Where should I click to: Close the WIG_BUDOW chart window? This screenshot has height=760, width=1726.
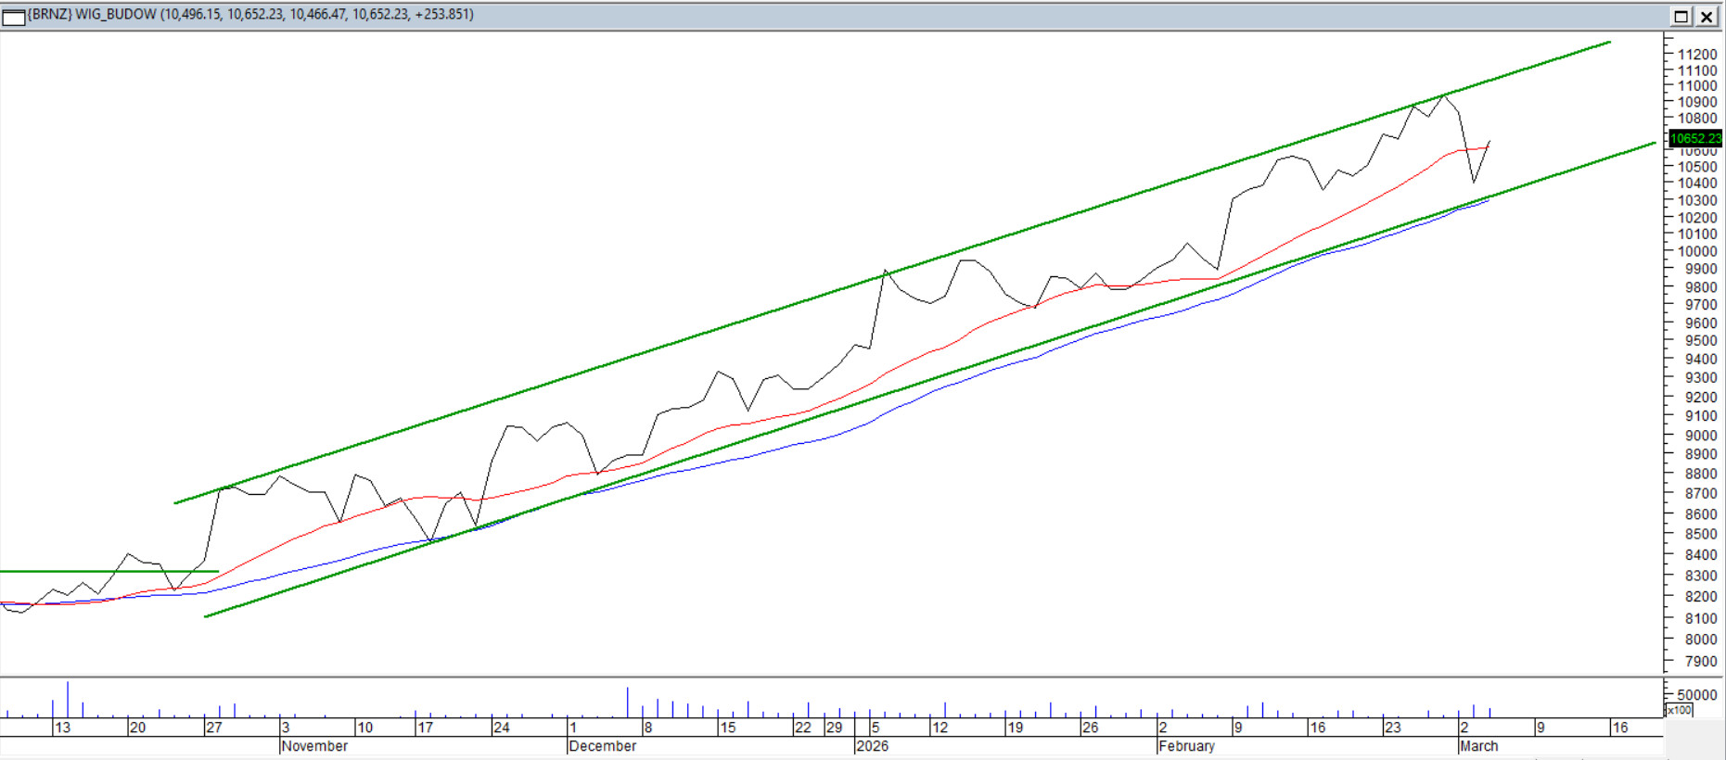(x=1707, y=16)
